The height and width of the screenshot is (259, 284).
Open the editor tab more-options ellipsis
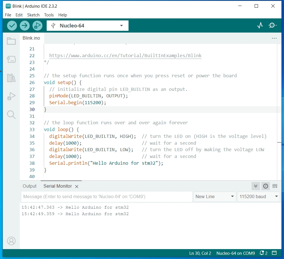[x=274, y=38]
